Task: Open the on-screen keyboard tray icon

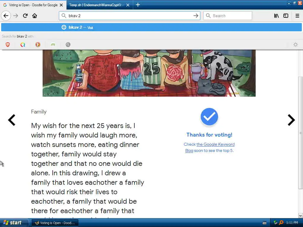Action: tap(265, 223)
